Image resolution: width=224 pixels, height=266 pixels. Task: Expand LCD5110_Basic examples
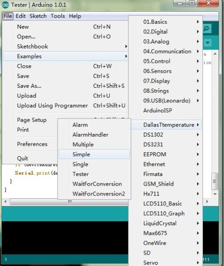[165, 203]
